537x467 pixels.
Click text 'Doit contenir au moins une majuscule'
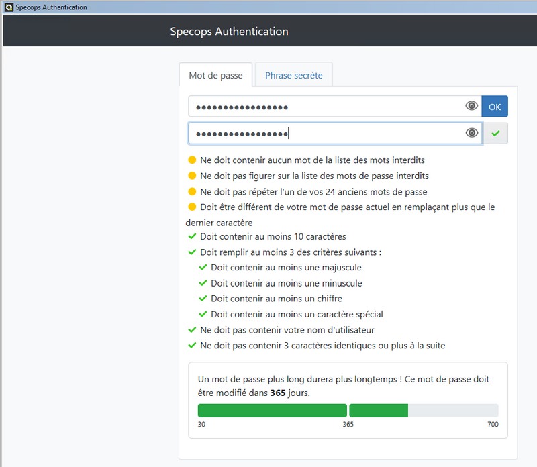click(286, 267)
